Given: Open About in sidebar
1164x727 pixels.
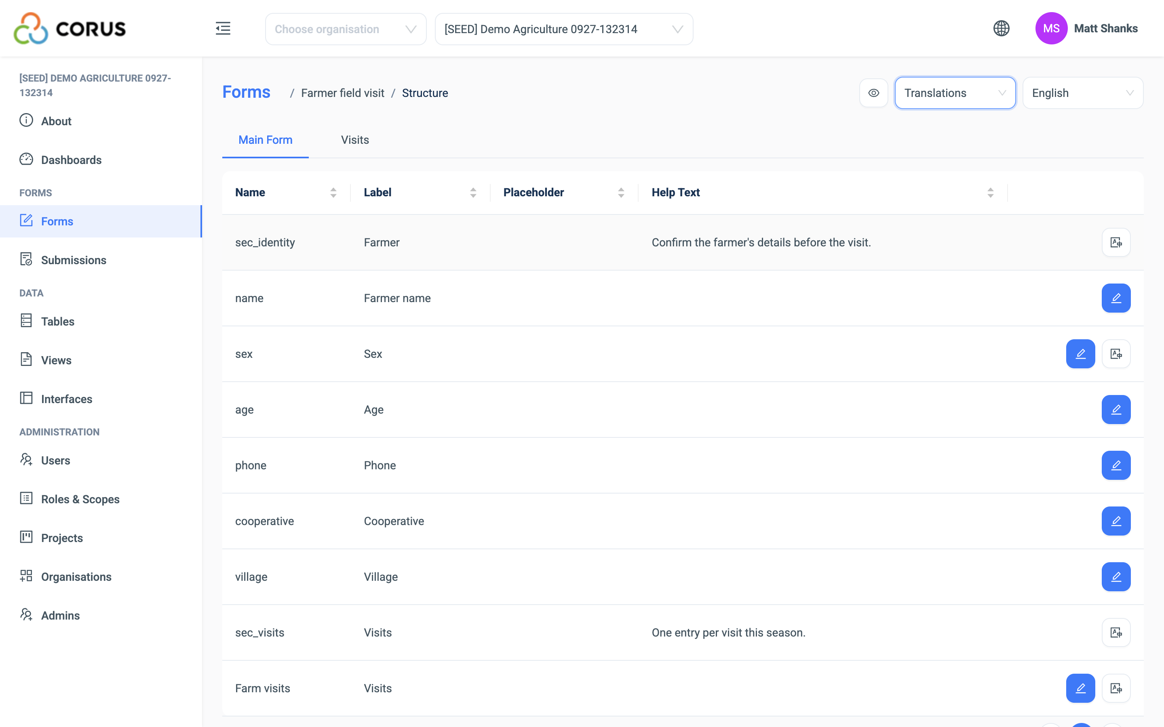Looking at the screenshot, I should (x=101, y=121).
